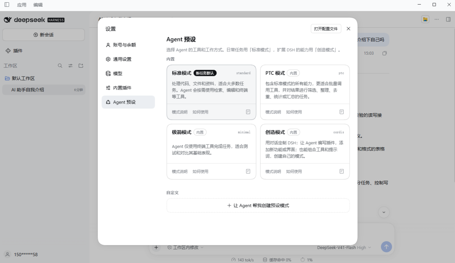Start a 新会话 from the sidebar
This screenshot has height=263, width=455.
tap(44, 35)
